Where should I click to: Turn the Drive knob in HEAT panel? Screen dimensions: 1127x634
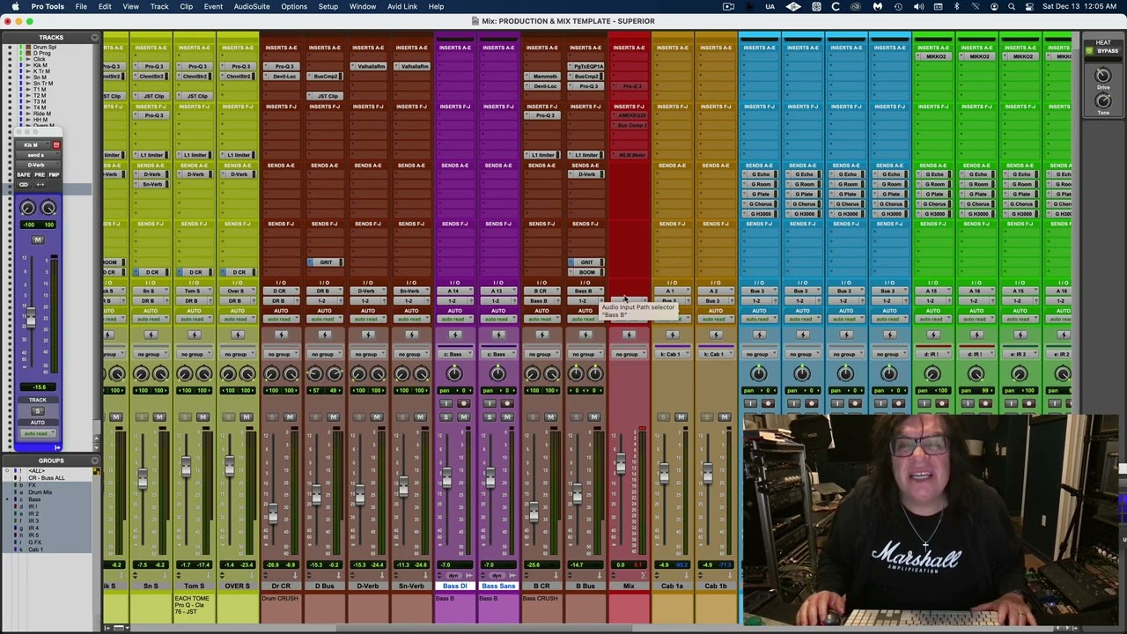click(x=1102, y=77)
